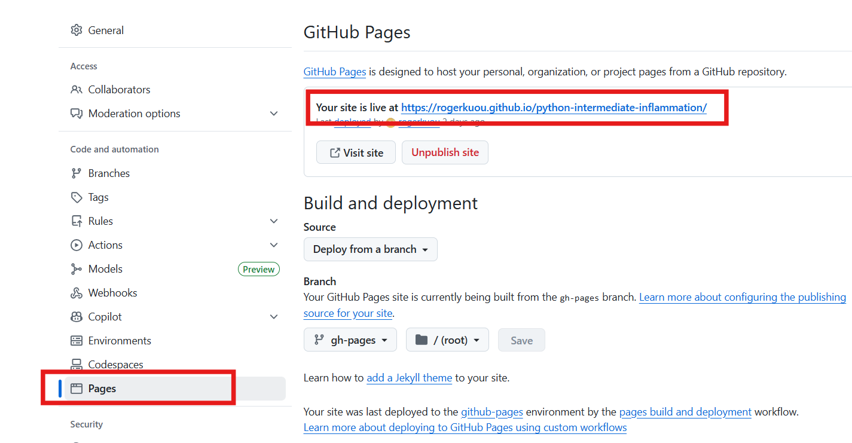The height and width of the screenshot is (443, 852).
Task: Open the add a Jekyll theme link
Action: pyautogui.click(x=409, y=377)
